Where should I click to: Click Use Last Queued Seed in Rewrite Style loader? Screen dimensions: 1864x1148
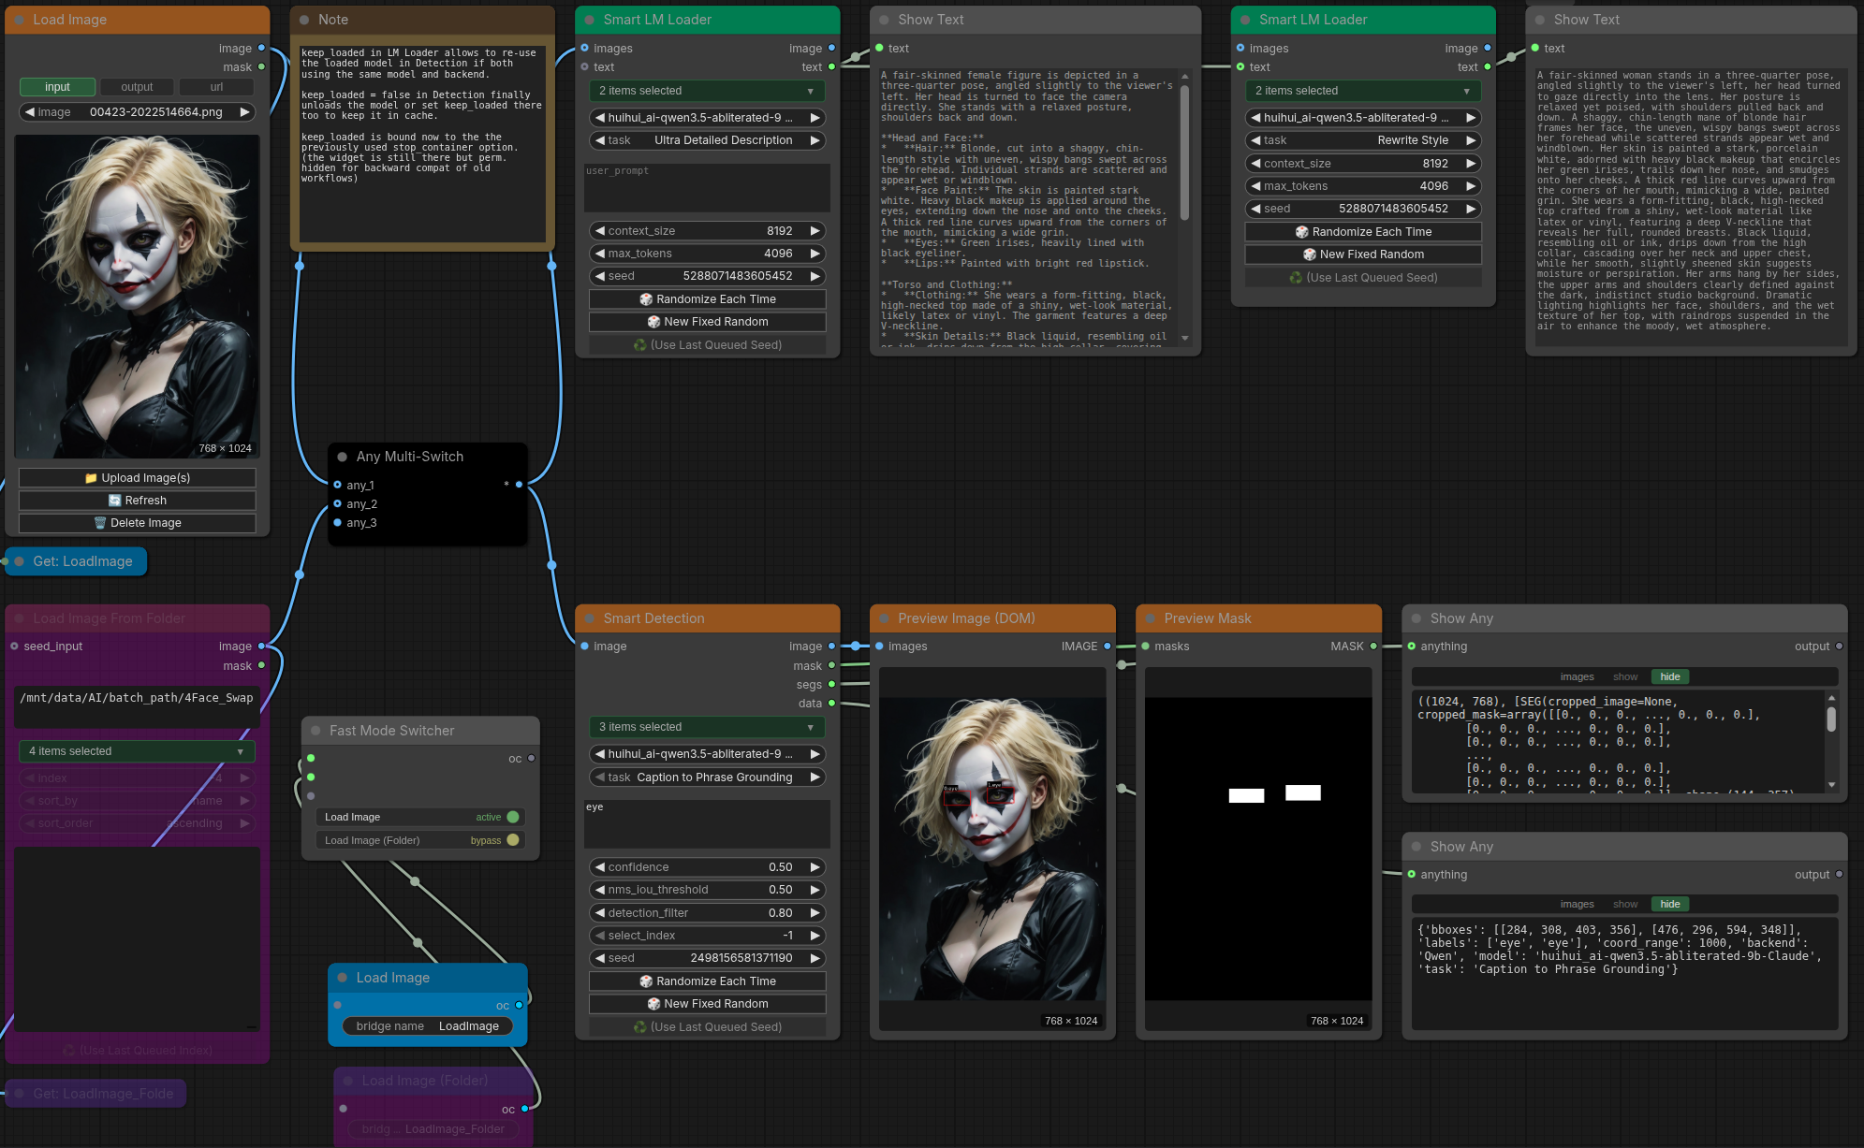[x=1363, y=278]
